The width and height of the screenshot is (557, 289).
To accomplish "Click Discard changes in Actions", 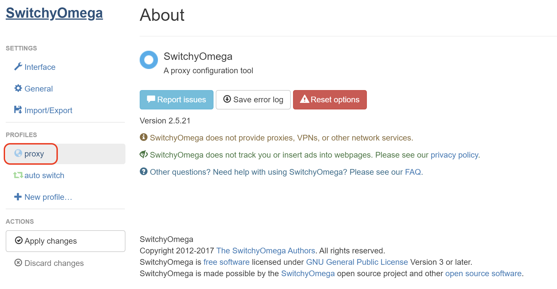I will point(54,263).
